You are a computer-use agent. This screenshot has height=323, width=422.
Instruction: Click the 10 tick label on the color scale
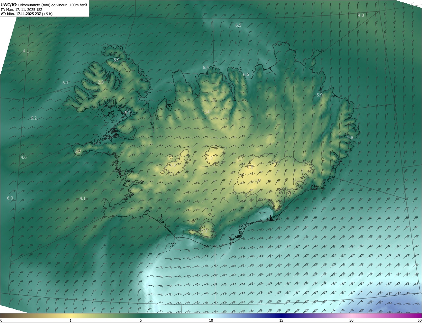(x=211, y=320)
